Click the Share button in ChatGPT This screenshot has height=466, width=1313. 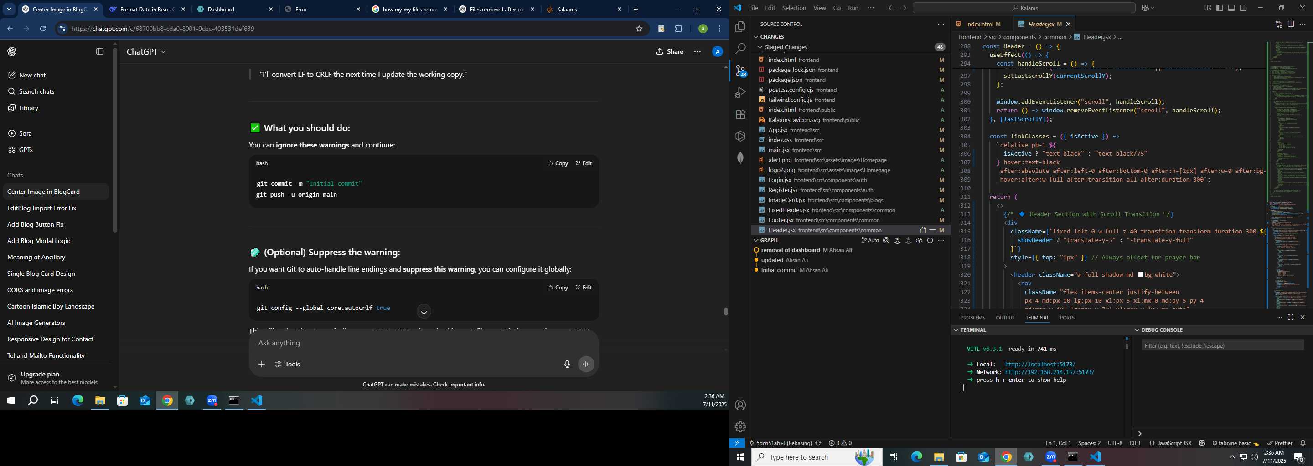coord(670,52)
